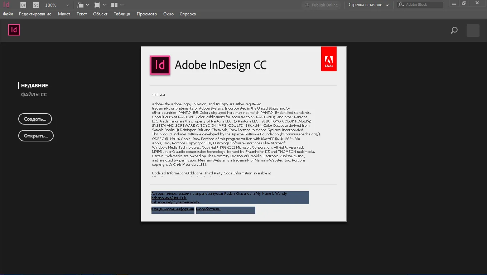
Task: Click the Создать... button
Action: pyautogui.click(x=35, y=119)
